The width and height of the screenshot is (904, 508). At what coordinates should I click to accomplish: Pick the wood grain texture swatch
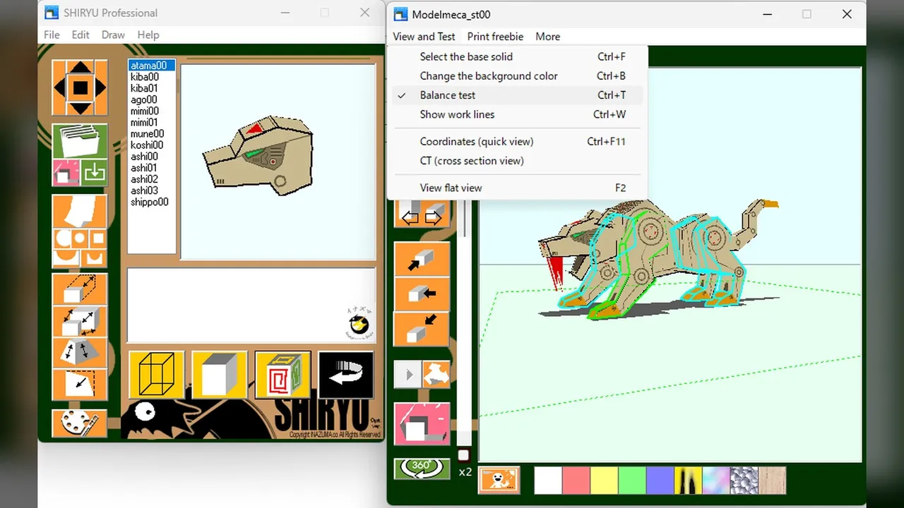[772, 480]
